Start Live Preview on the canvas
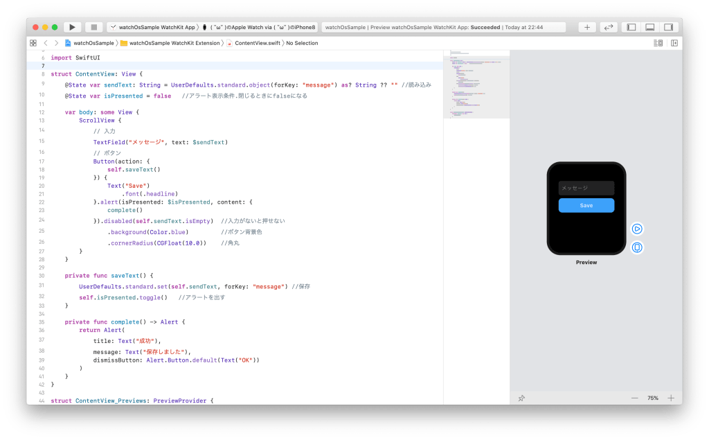Screen dimensions: 709x440 pyautogui.click(x=637, y=229)
